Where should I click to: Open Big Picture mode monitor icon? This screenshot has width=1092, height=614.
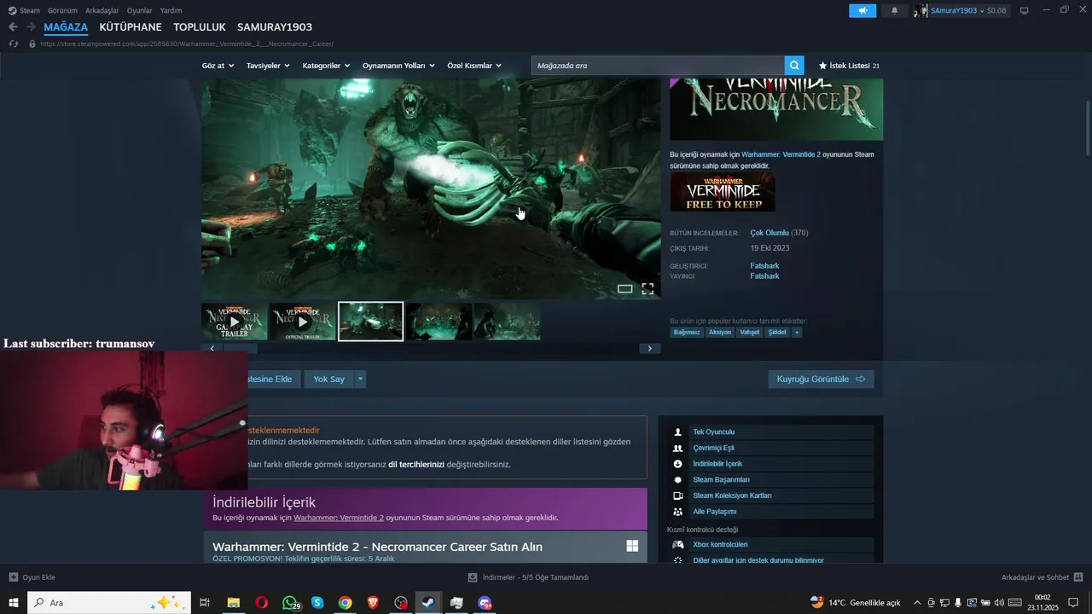[x=1024, y=10]
